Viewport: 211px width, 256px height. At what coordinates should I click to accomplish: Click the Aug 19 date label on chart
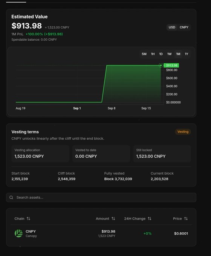click(20, 108)
